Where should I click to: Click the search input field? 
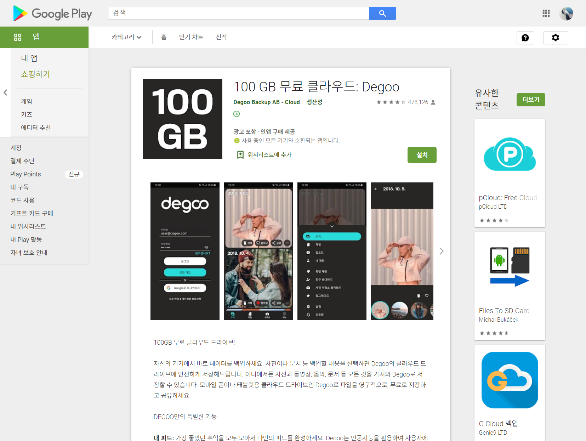(x=239, y=13)
